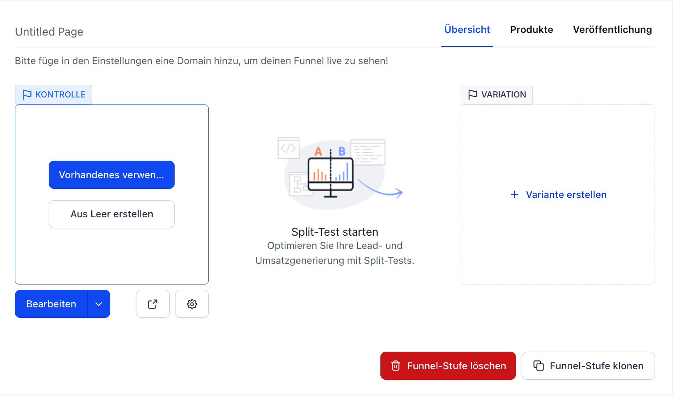Select the KONTROLLE label badge
Viewport: 673px width, 396px height.
[53, 94]
